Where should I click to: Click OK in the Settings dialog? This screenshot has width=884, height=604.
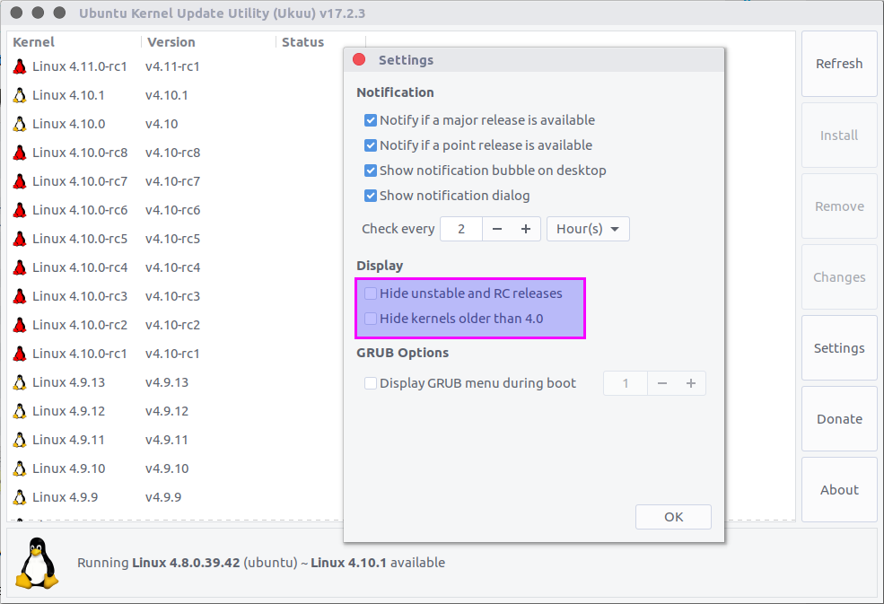(x=673, y=517)
